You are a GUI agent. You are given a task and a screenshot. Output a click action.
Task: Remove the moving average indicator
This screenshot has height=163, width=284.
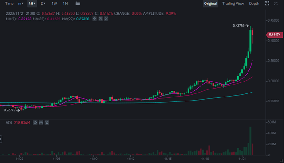click(106, 19)
